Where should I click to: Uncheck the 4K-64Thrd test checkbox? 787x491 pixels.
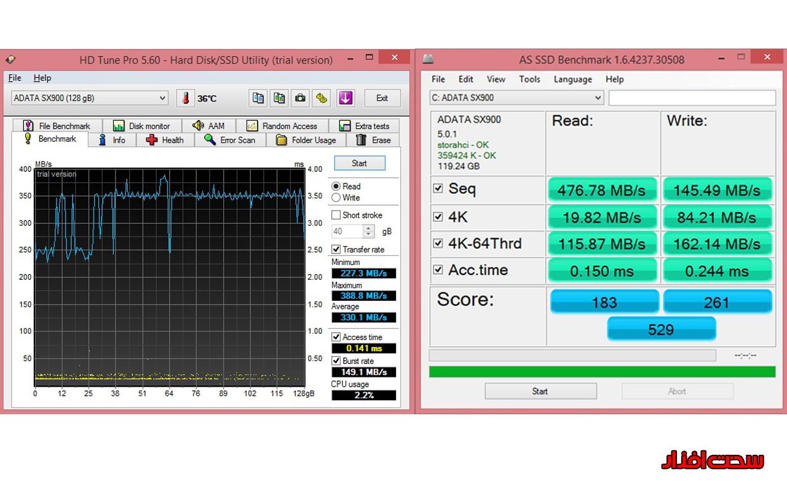(x=438, y=243)
